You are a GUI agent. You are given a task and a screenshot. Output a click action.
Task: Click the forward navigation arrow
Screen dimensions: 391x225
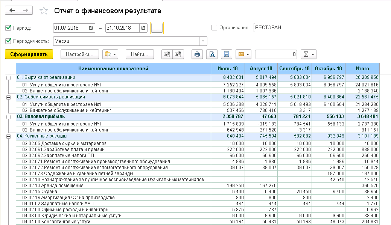click(x=25, y=11)
